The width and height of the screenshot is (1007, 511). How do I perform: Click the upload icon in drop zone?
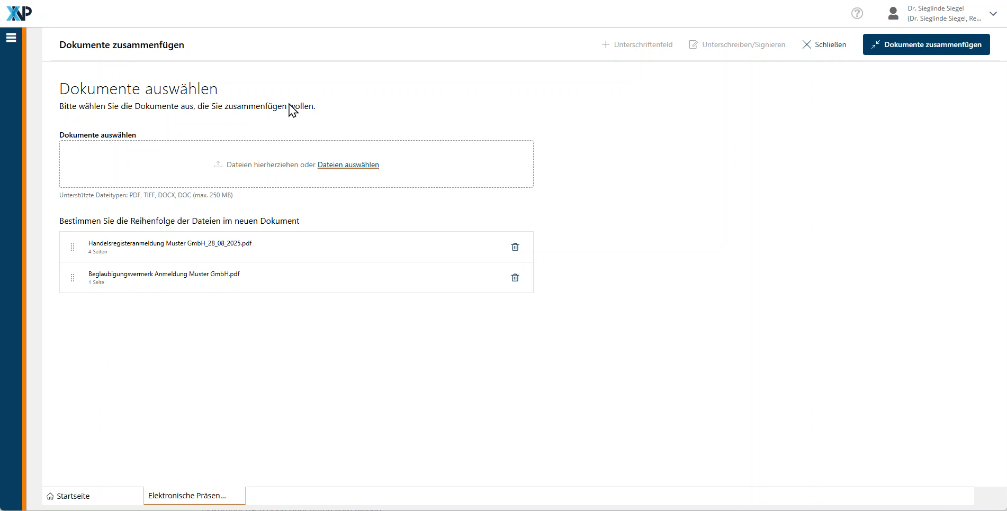(x=218, y=165)
